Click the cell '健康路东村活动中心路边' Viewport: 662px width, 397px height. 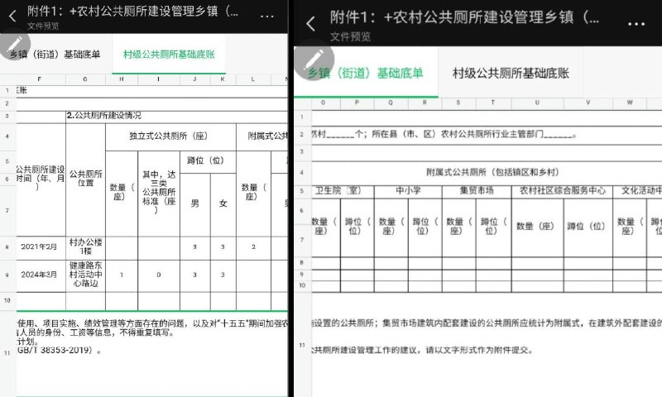point(86,275)
